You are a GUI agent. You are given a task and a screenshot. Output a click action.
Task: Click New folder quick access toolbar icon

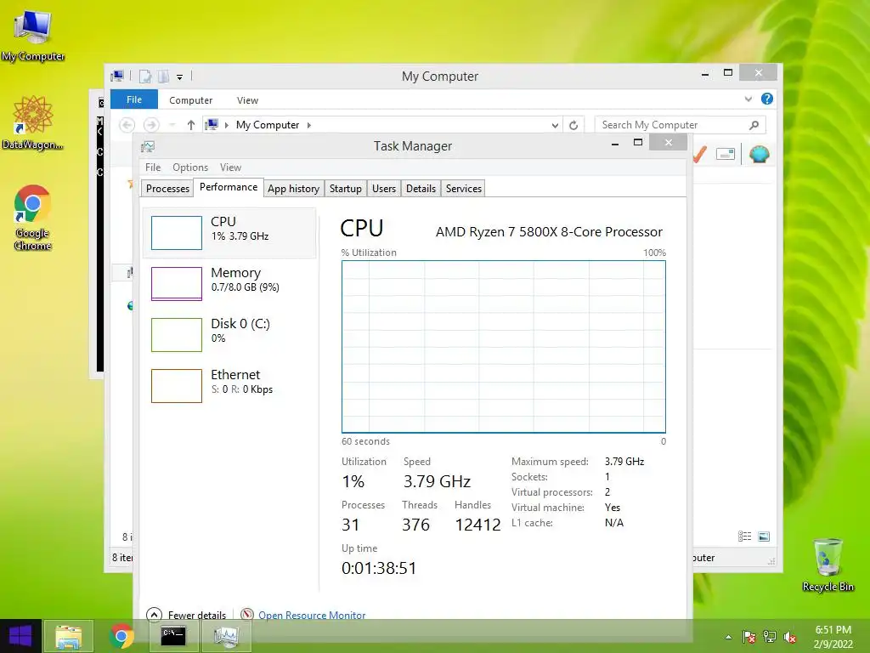tap(163, 76)
